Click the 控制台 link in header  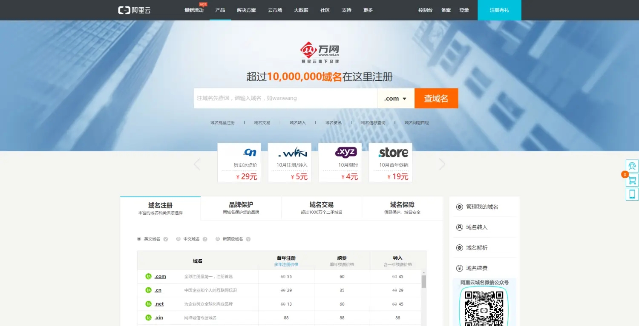(426, 10)
